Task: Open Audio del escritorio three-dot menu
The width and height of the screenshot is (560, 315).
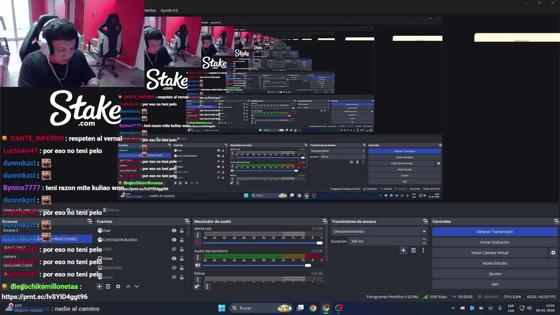Action: pos(198,257)
